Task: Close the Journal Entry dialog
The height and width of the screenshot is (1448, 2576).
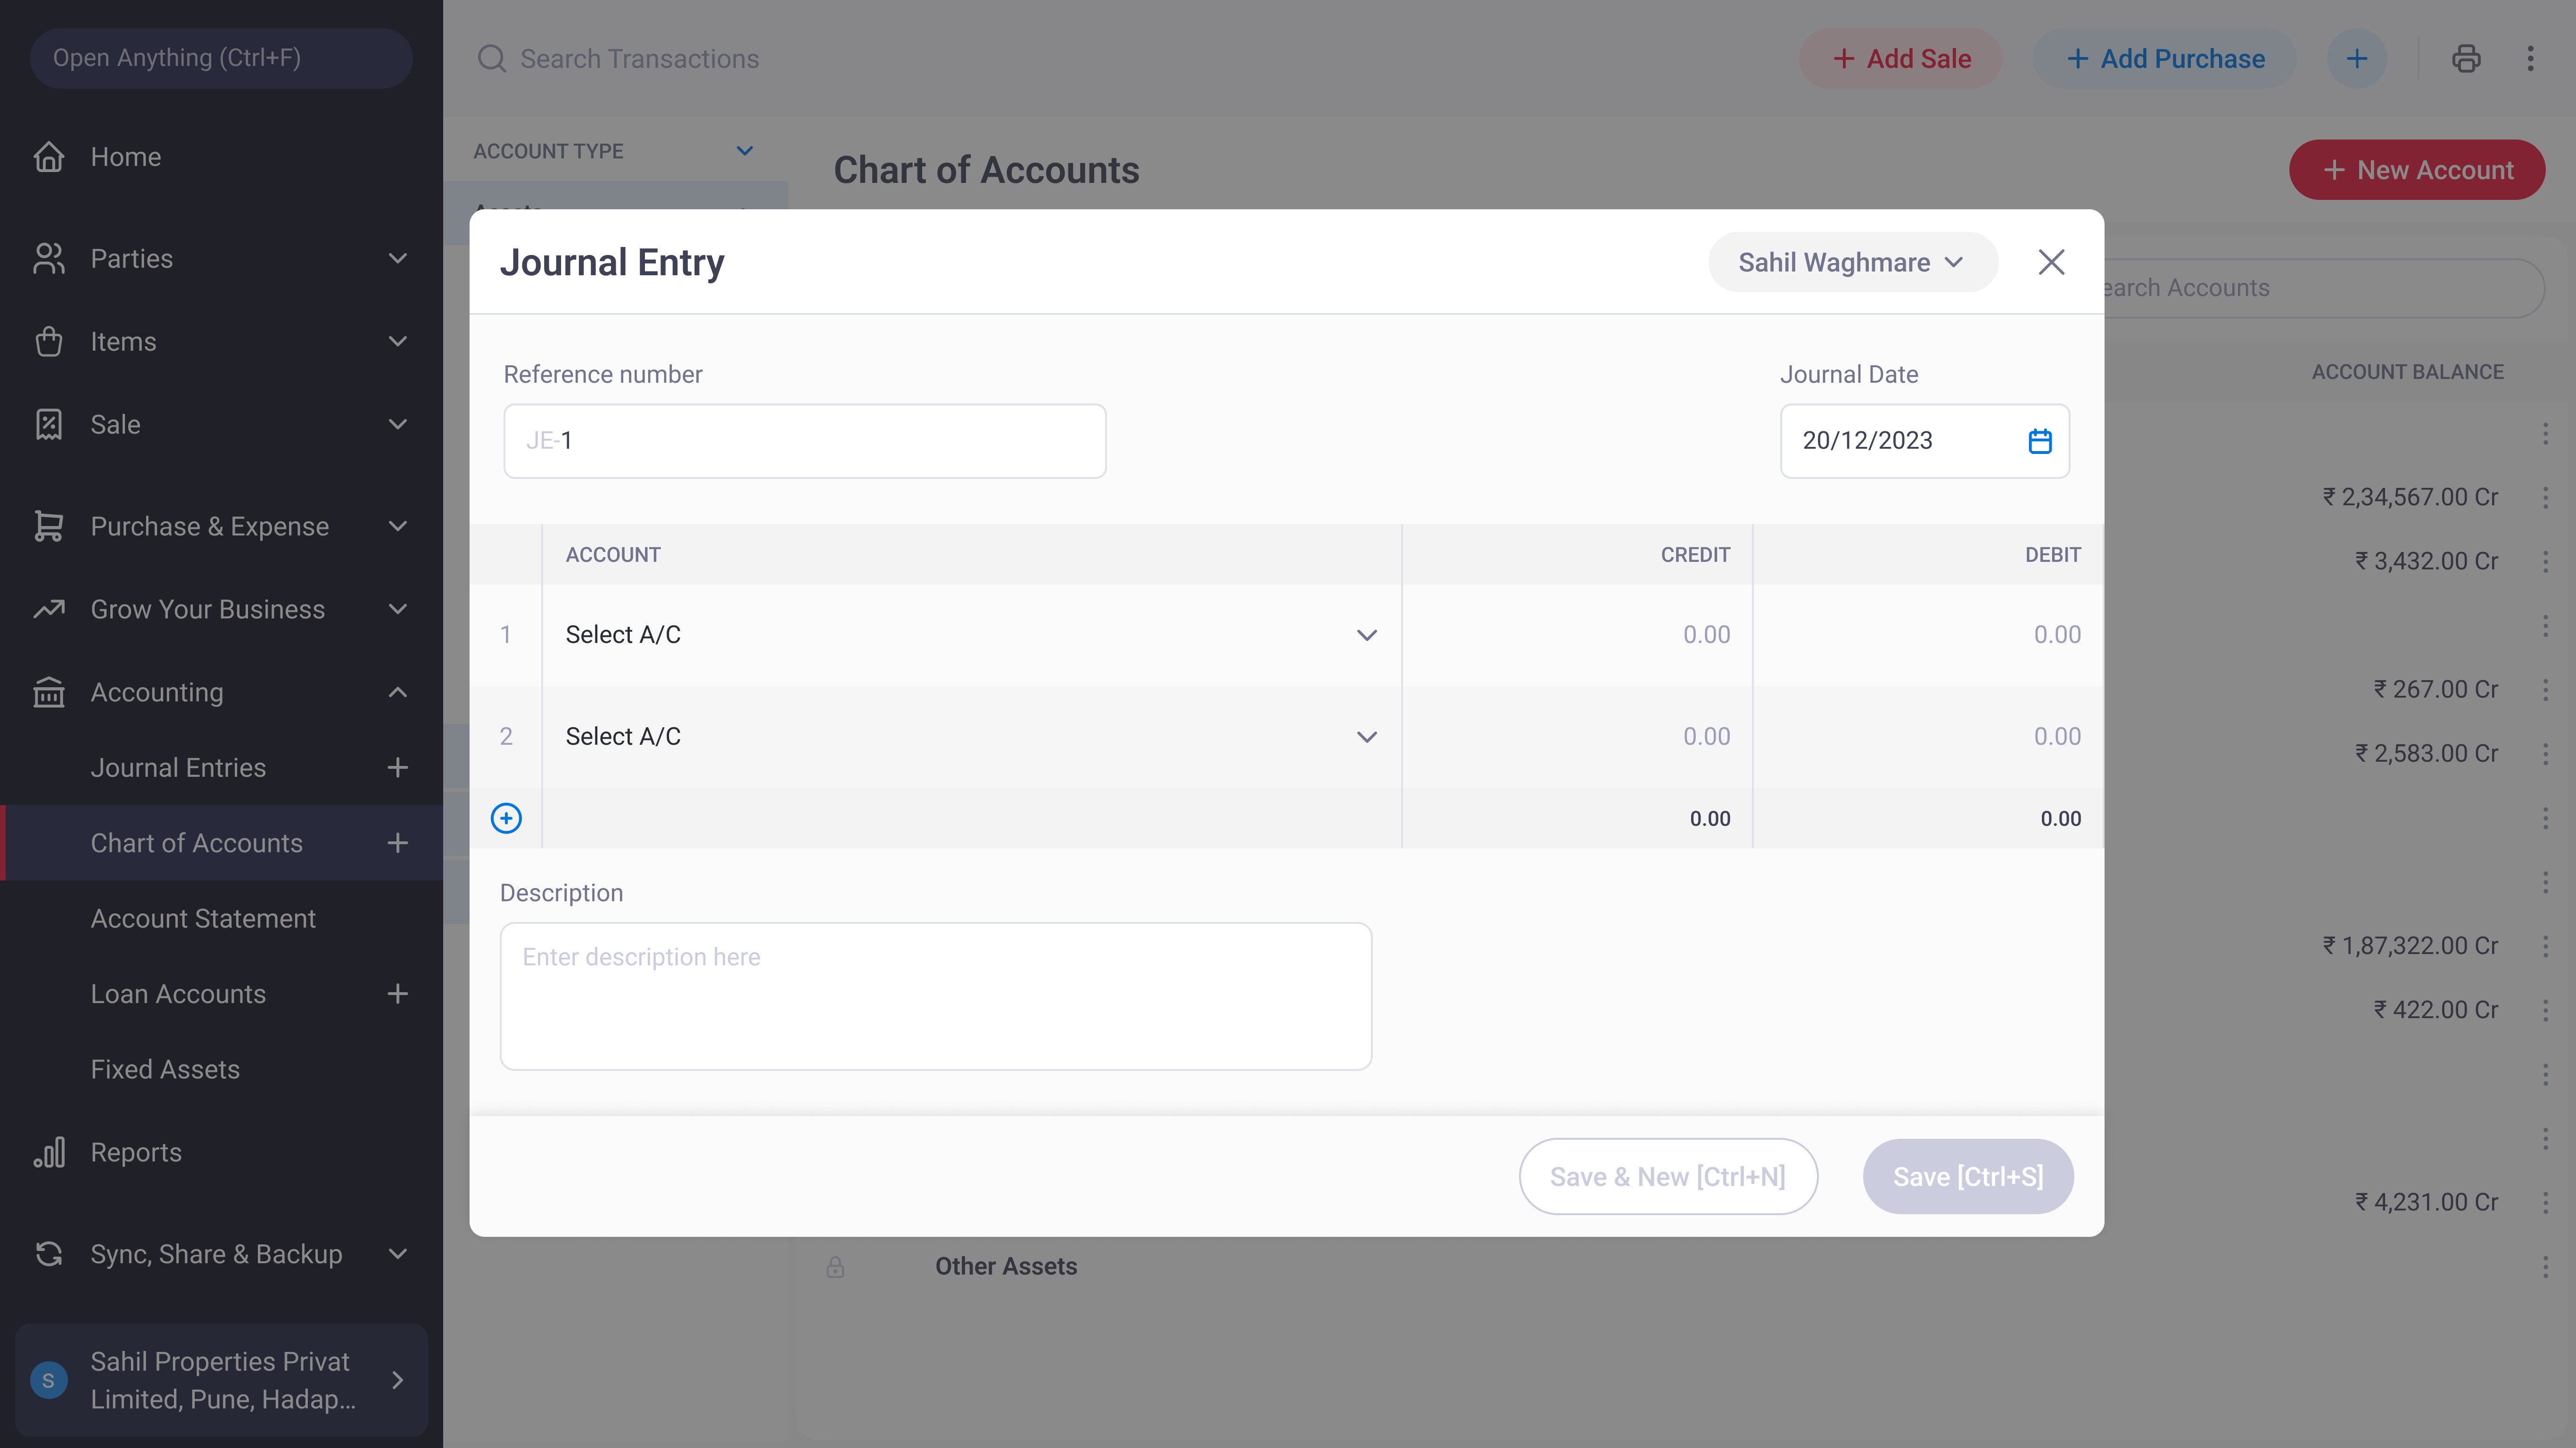Action: 2051,262
